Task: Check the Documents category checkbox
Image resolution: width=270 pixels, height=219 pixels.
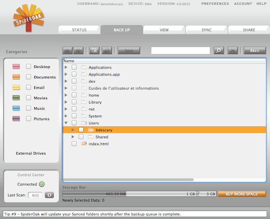Action: (28, 77)
